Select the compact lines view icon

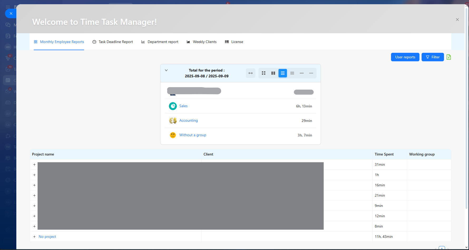[292, 73]
